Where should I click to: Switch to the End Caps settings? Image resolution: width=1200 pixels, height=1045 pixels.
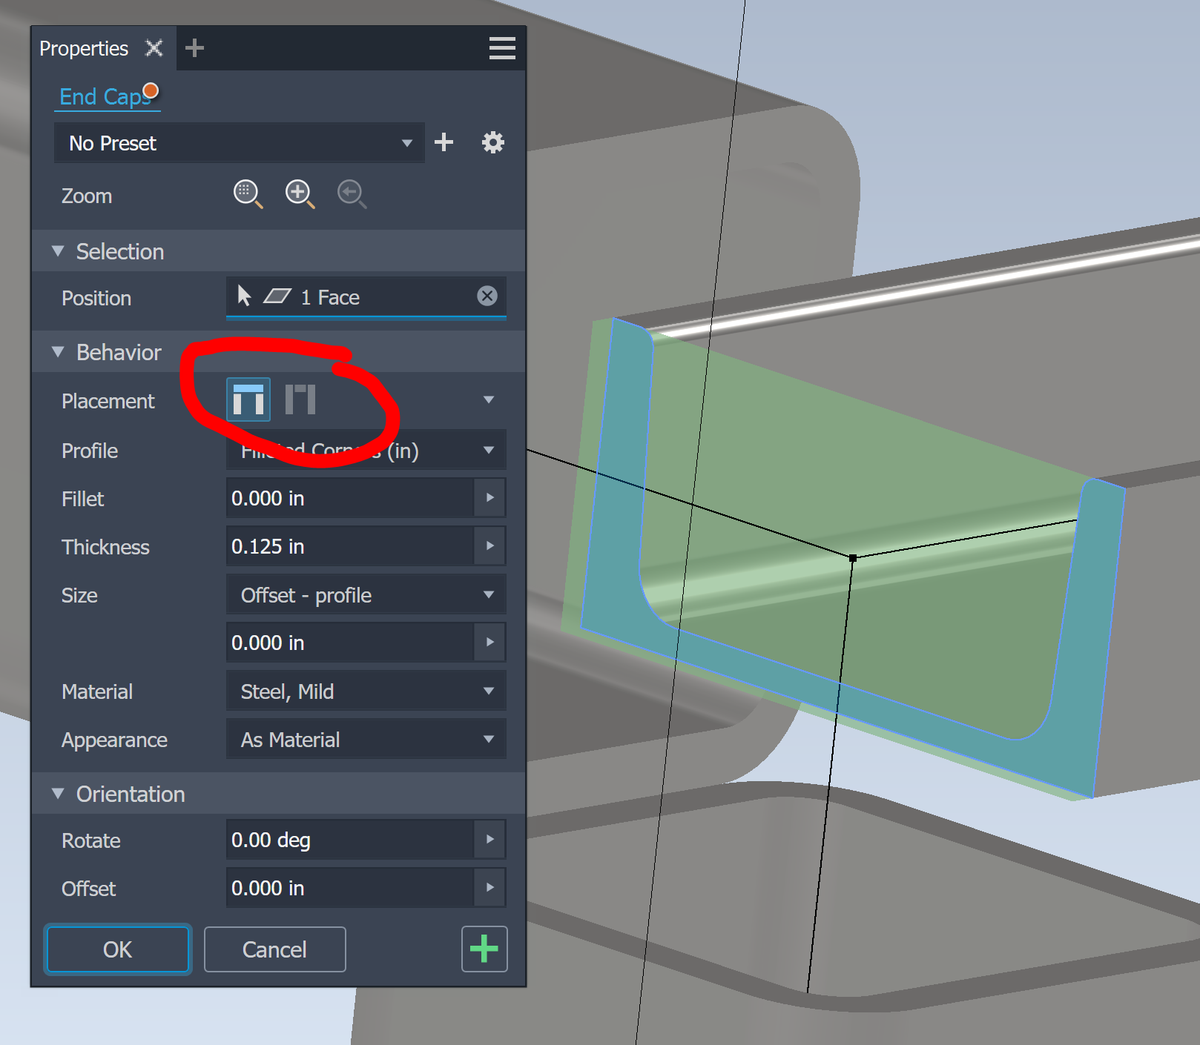102,96
